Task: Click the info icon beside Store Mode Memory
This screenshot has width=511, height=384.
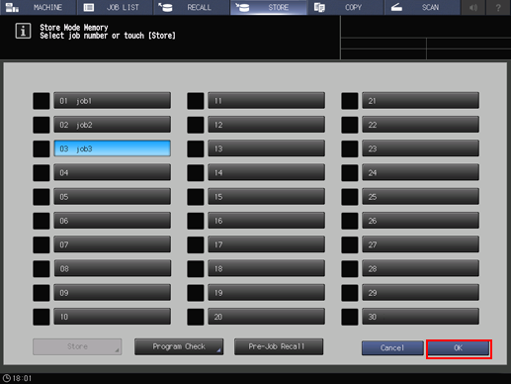Action: (x=23, y=31)
